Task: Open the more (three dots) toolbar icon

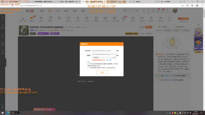Action: (x=169, y=18)
